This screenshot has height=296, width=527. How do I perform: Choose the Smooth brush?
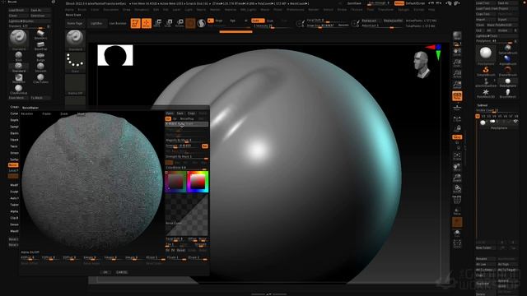40,67
